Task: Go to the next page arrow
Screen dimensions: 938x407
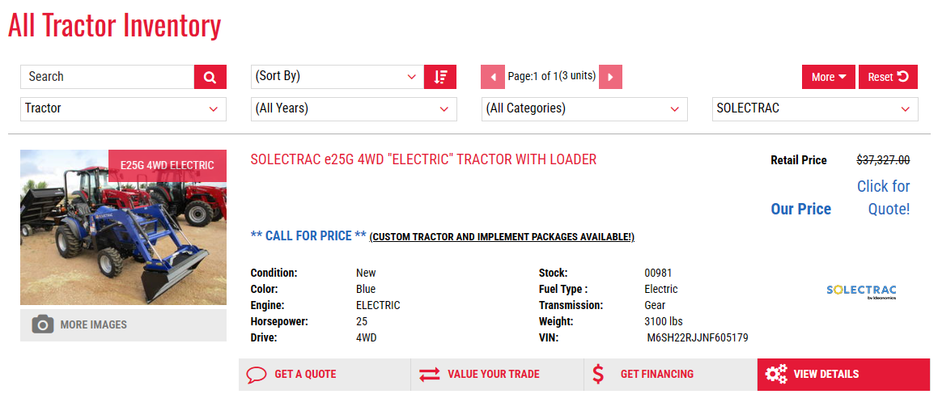Action: tap(610, 77)
